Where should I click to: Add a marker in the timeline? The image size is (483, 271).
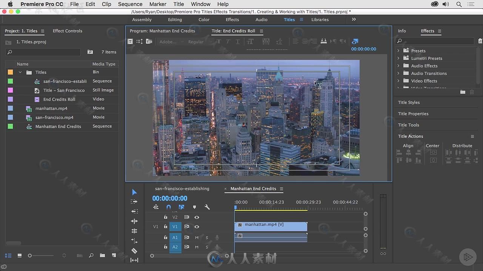[x=194, y=207]
